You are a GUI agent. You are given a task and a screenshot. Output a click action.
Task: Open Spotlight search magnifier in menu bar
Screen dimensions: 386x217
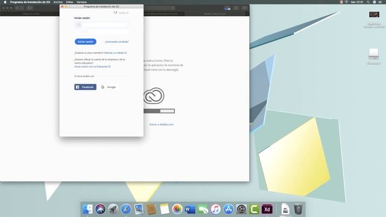coord(368,2)
